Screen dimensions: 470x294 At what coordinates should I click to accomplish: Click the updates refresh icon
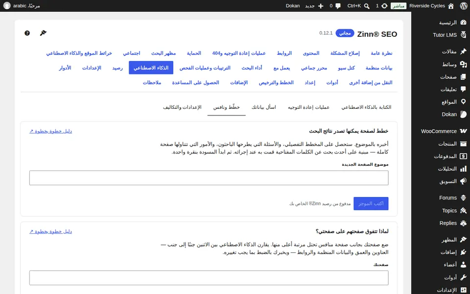pyautogui.click(x=384, y=6)
